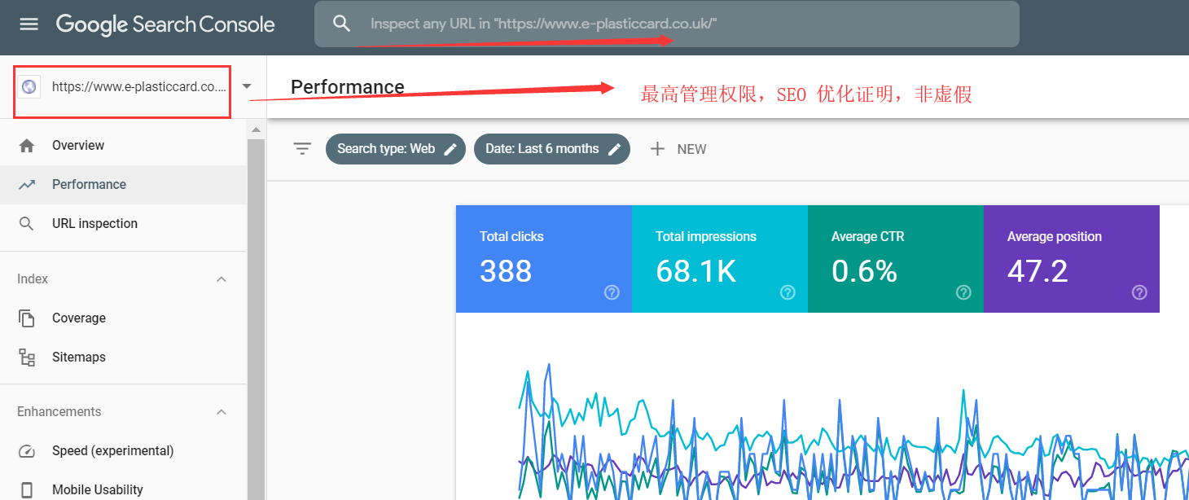Click the Speed gauge icon
Screen dimensions: 1189x500
click(27, 451)
